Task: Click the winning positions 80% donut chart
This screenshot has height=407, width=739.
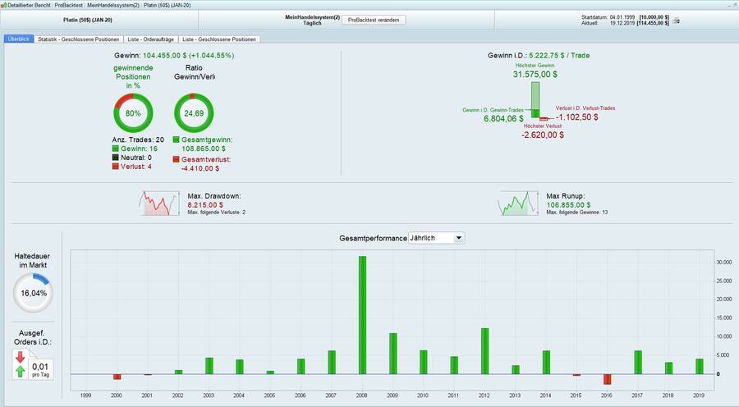Action: pos(132,112)
